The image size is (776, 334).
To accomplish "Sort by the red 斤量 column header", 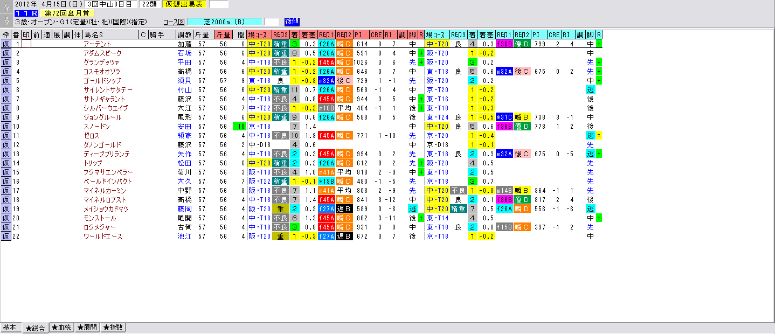I will click(224, 34).
